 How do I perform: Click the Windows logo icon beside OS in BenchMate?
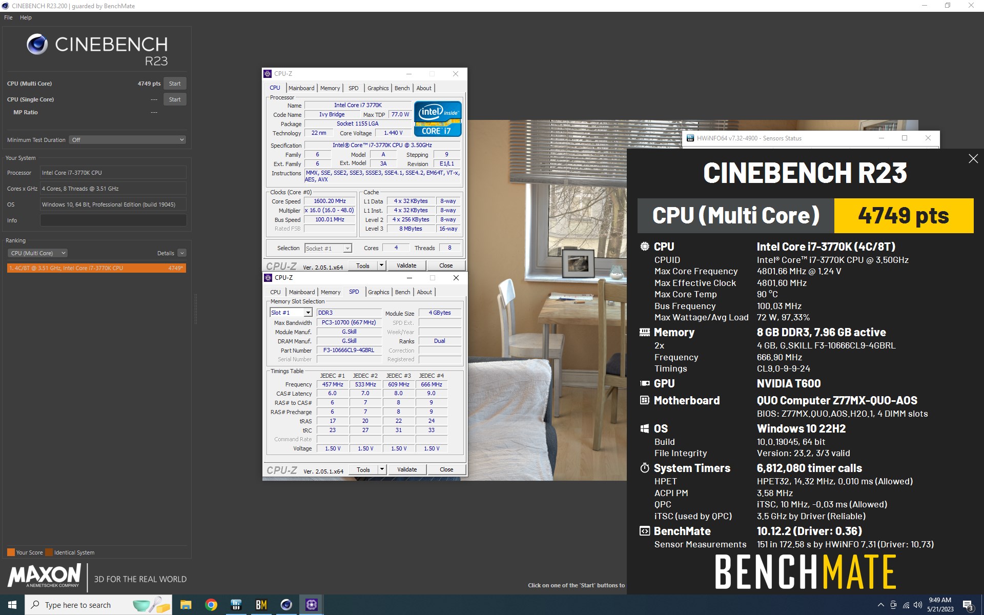pos(644,428)
